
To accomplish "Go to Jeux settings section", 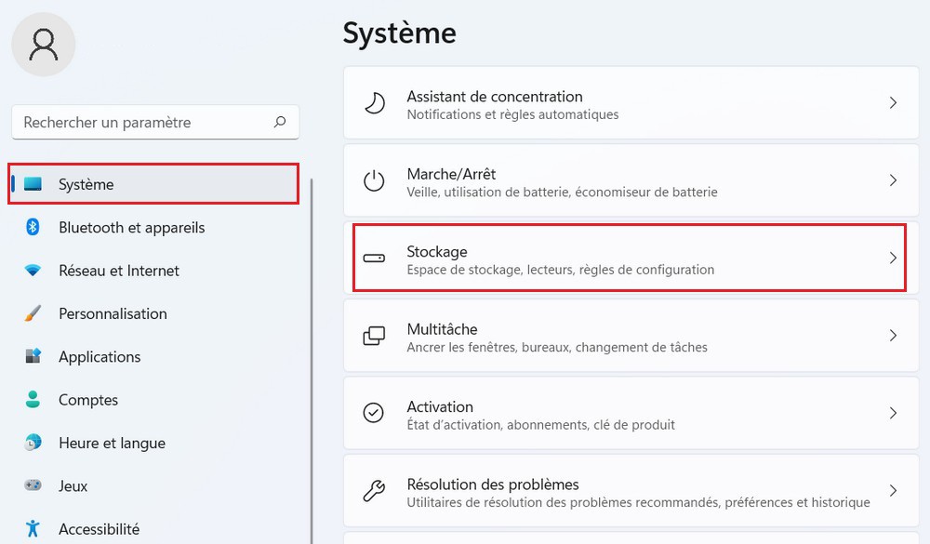I will 73,486.
